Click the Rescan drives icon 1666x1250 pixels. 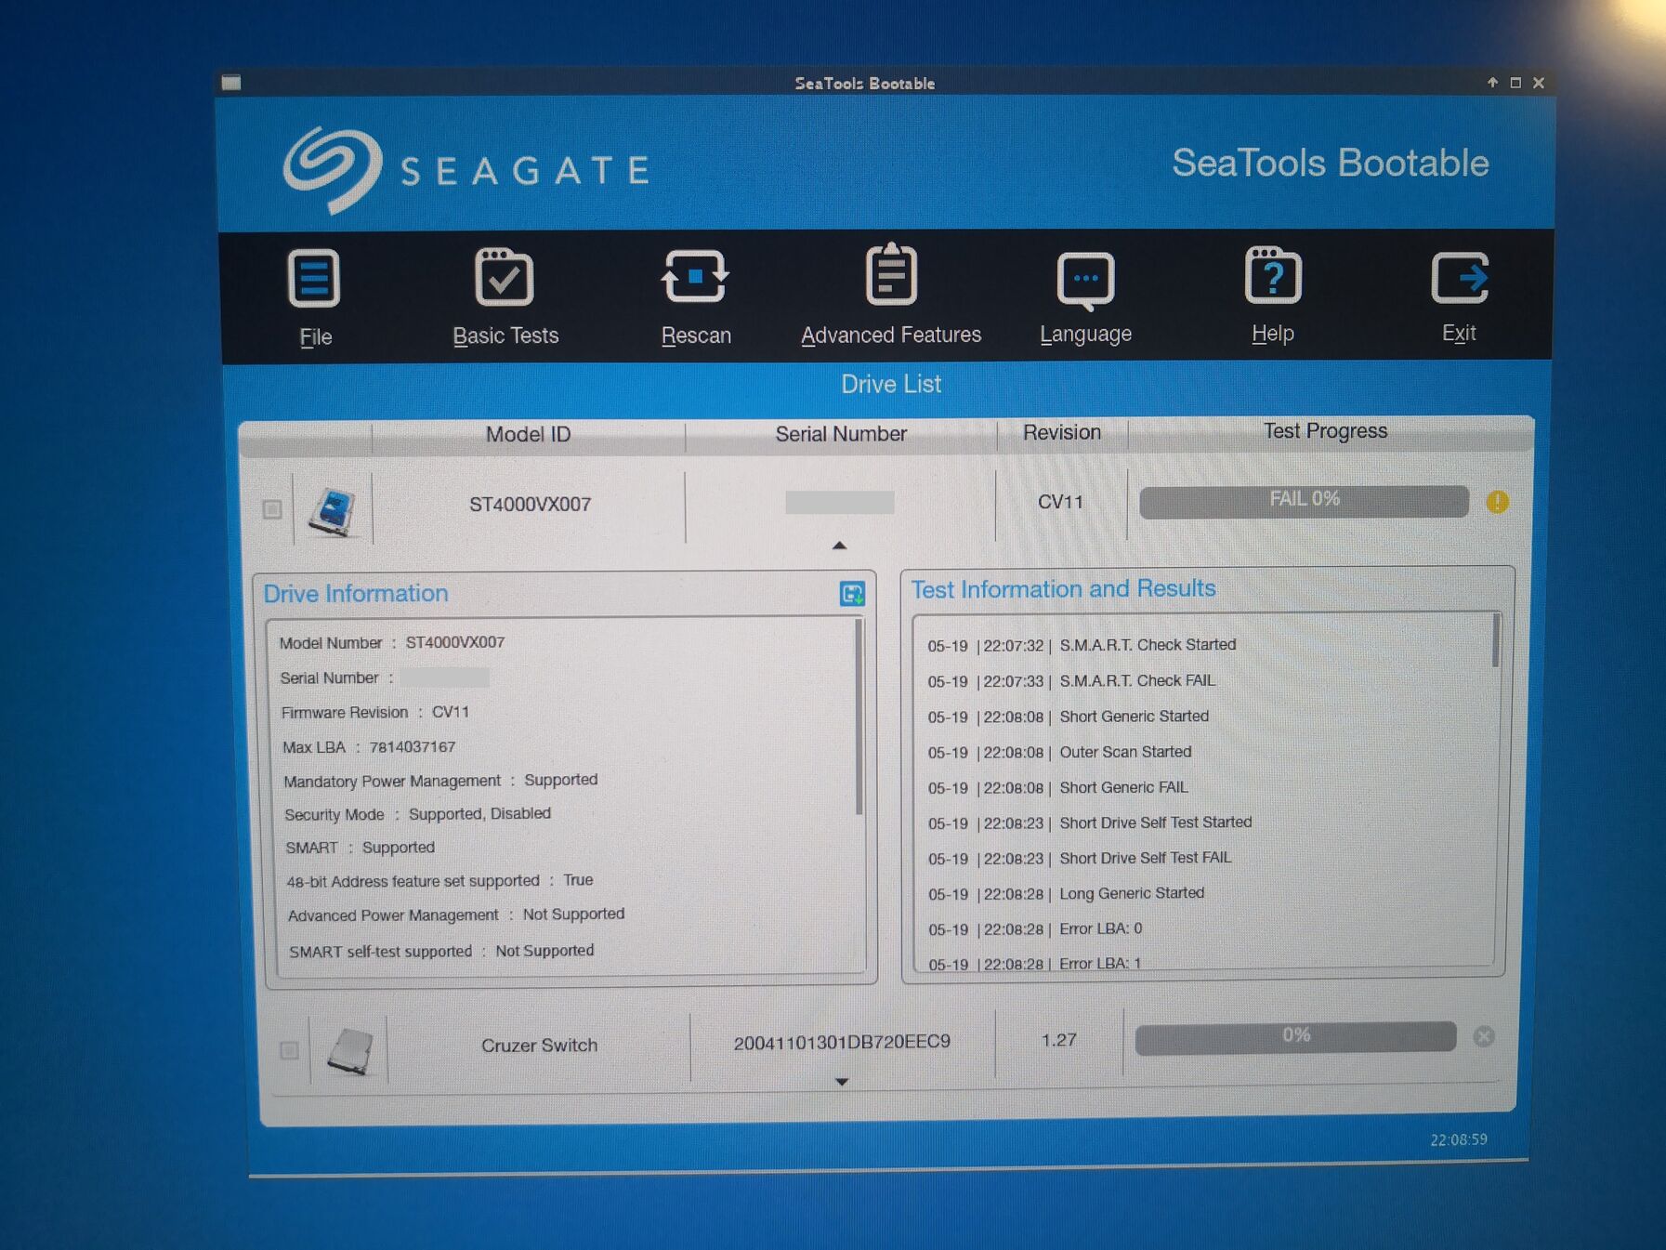(695, 276)
